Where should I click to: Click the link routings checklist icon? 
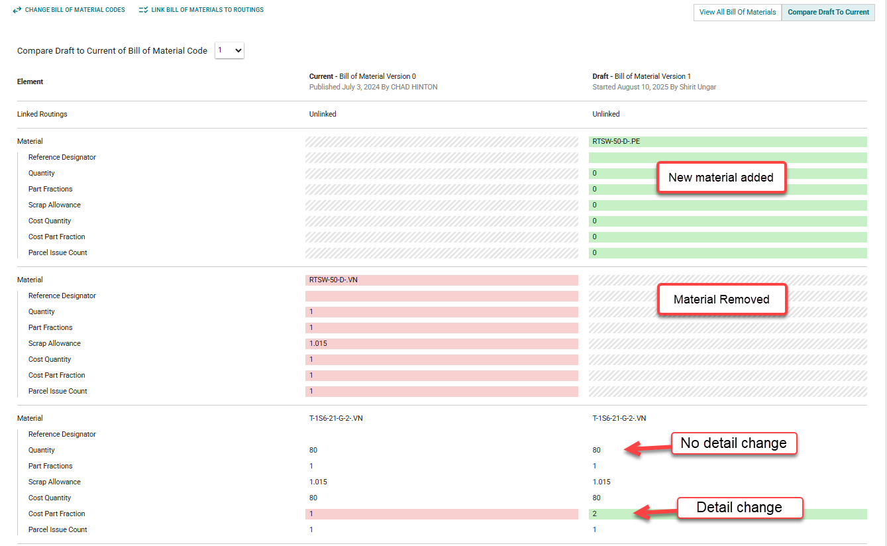tap(143, 10)
